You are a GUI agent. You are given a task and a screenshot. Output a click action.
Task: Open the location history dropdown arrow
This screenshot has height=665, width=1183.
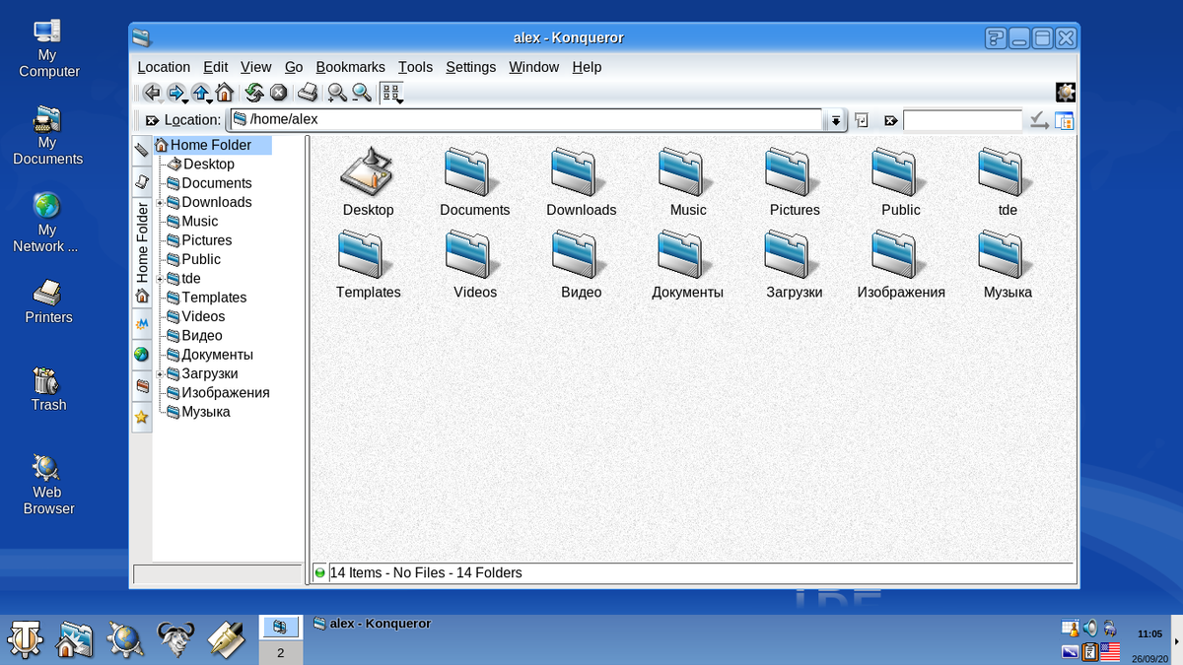point(836,120)
